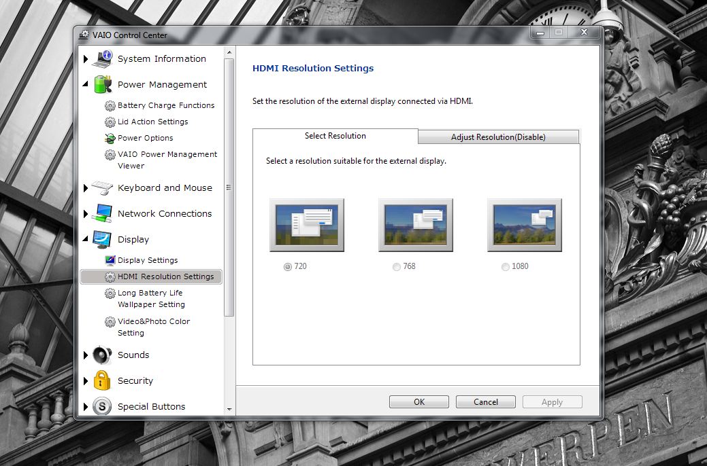The image size is (707, 466).
Task: Select the Security category label
Action: pos(135,380)
